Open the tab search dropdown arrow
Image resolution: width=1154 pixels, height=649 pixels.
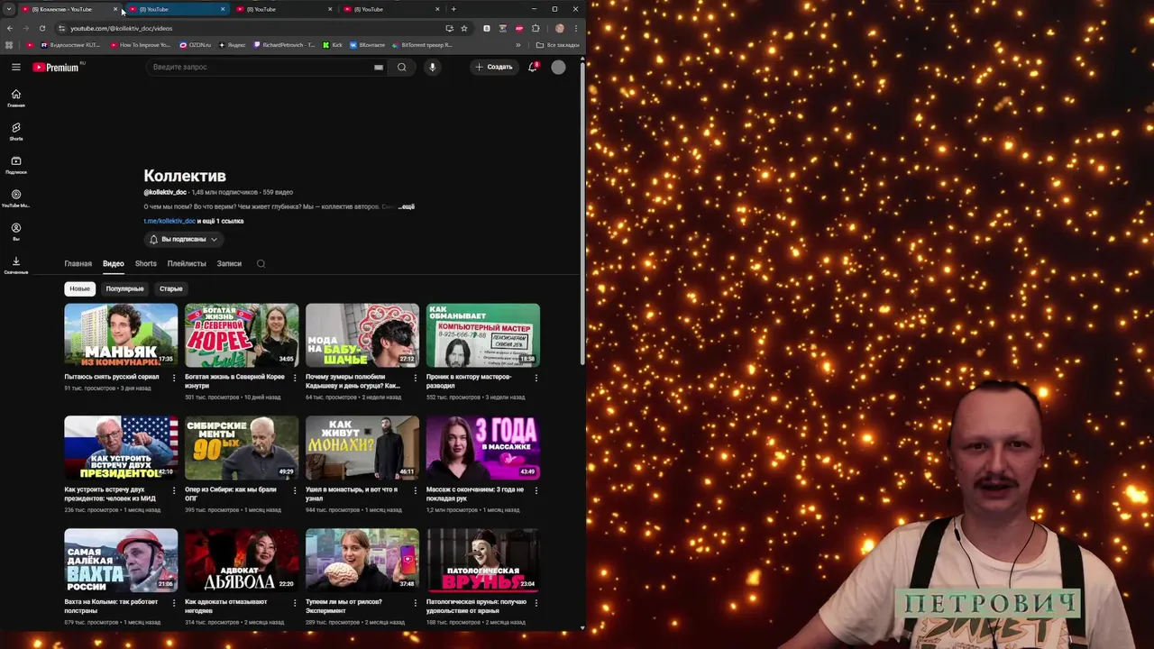click(9, 9)
